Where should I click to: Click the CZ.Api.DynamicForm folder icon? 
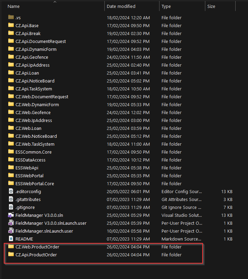tap(11, 49)
